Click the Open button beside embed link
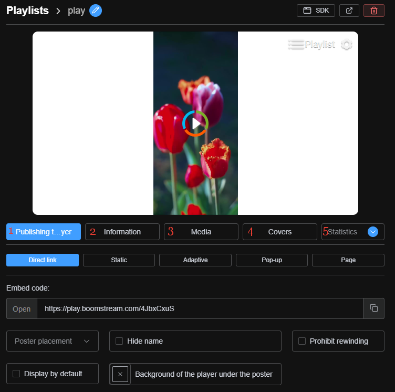 [x=22, y=308]
